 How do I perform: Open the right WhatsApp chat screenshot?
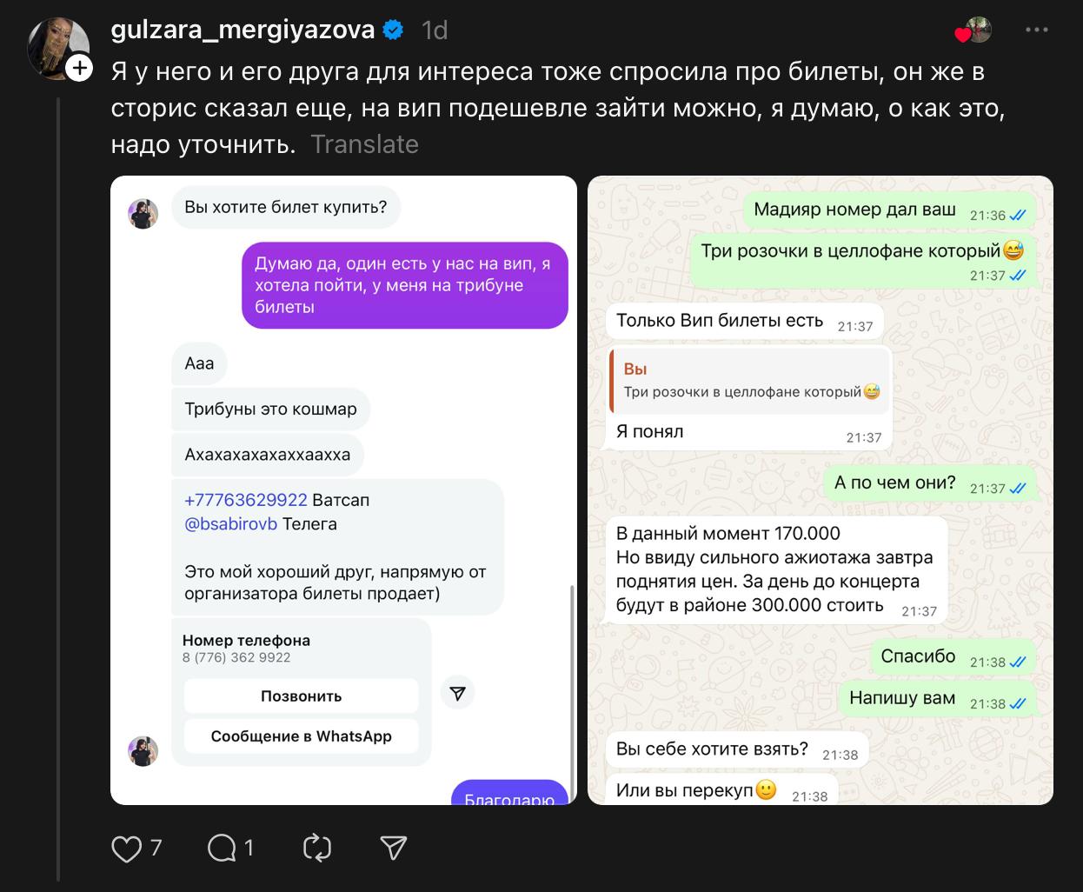point(821,490)
